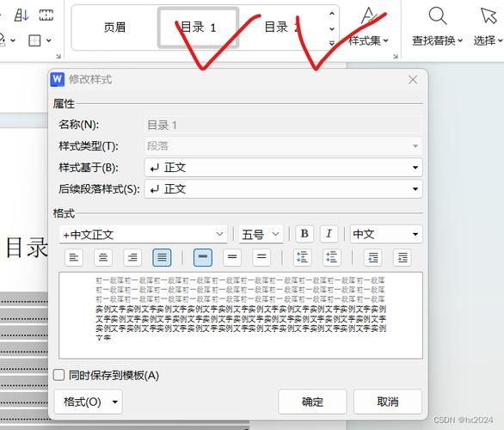Select double line spacing icon
Screen dimensions: 504x430
point(261,257)
